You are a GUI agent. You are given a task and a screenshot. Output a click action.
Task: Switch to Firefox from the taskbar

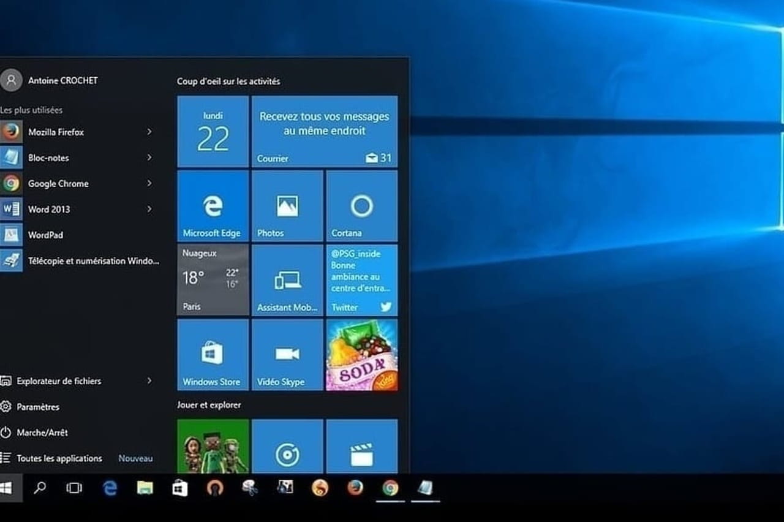[355, 488]
